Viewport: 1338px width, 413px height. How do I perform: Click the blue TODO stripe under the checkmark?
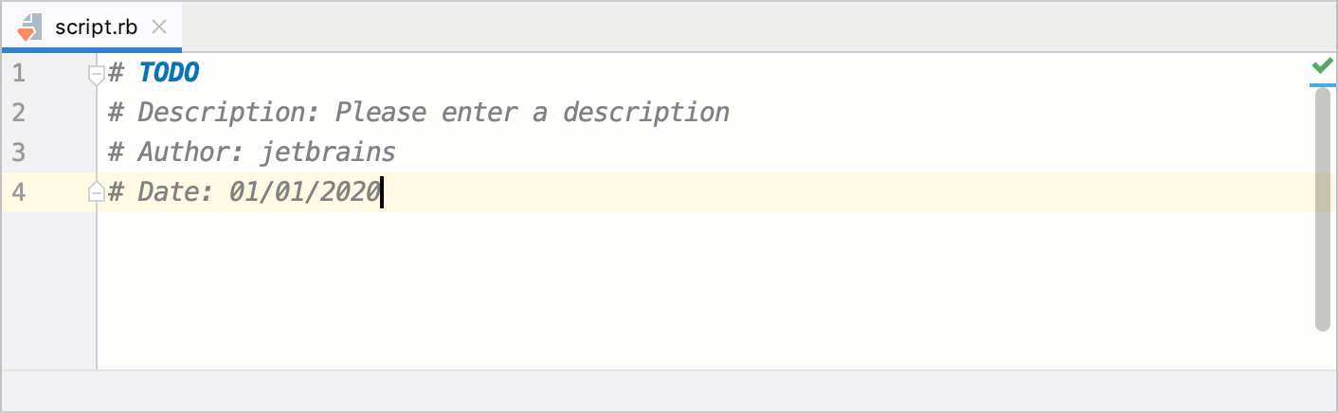tap(1322, 84)
